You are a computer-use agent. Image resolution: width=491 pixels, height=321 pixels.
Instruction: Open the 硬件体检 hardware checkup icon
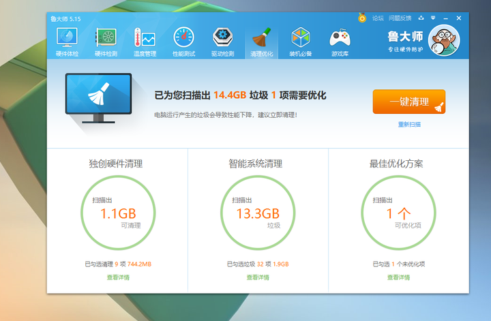click(67, 42)
